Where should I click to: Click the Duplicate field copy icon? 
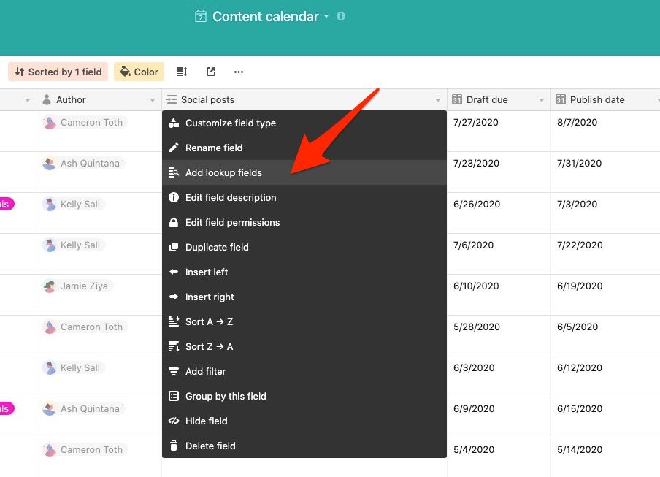coord(174,247)
